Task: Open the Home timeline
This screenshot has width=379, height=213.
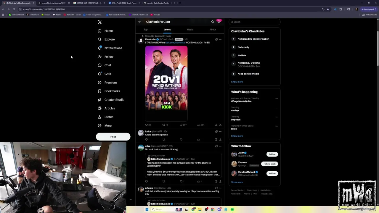Action: 105,31
